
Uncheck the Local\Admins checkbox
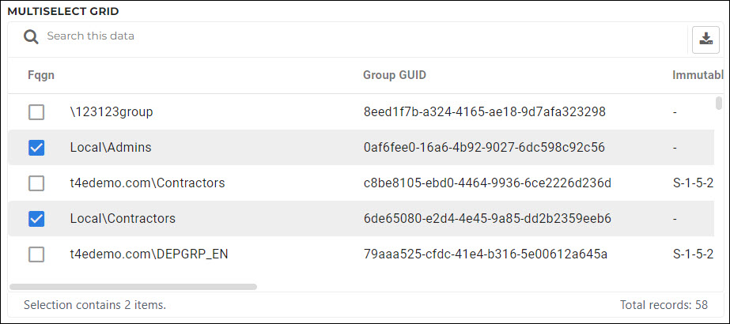36,148
